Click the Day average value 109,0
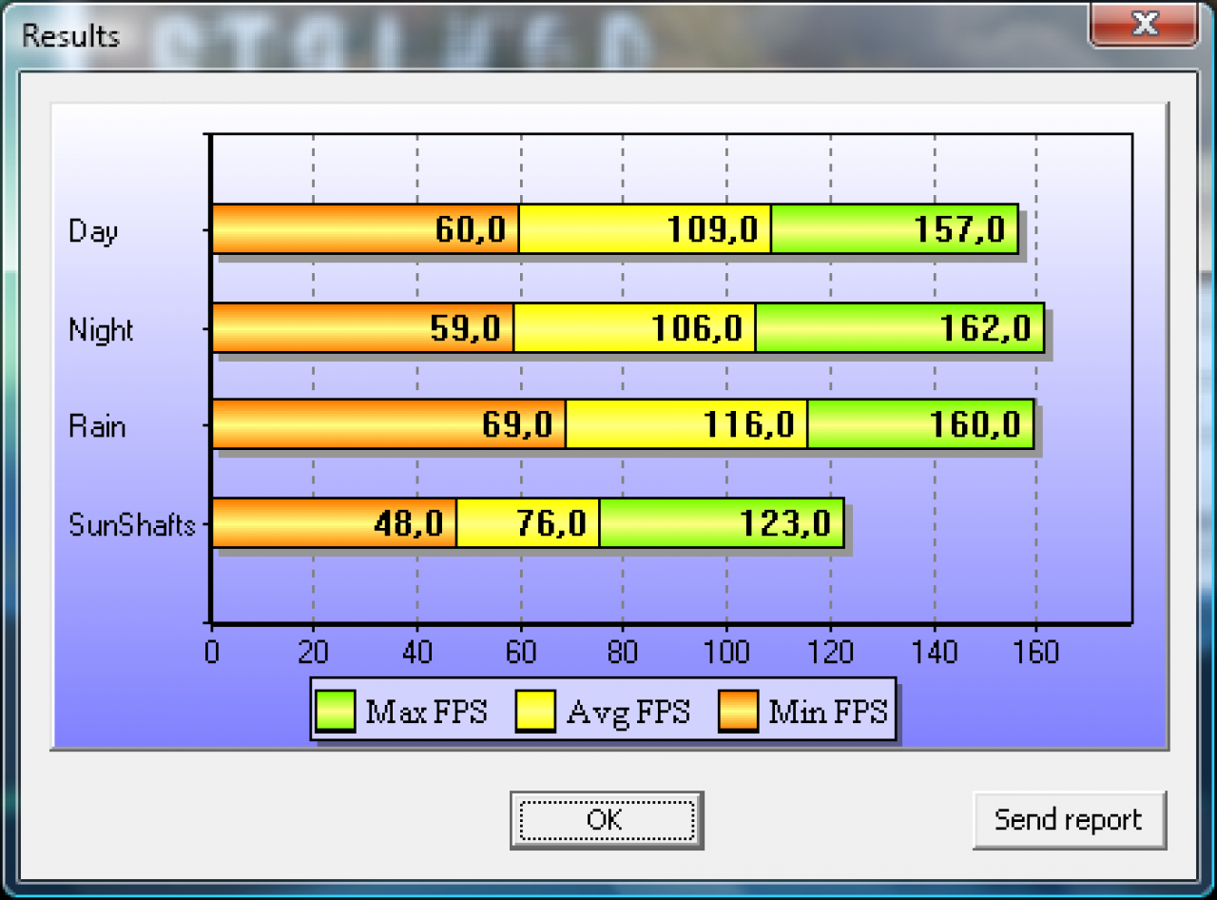Screen dimensions: 1217x900 [712, 229]
